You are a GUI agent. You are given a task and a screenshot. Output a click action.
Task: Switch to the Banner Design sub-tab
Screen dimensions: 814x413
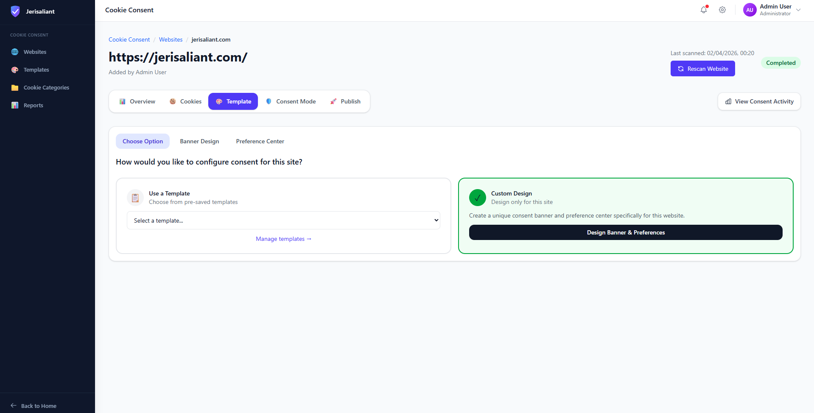pos(199,141)
